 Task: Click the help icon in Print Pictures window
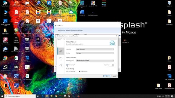tap(120, 36)
